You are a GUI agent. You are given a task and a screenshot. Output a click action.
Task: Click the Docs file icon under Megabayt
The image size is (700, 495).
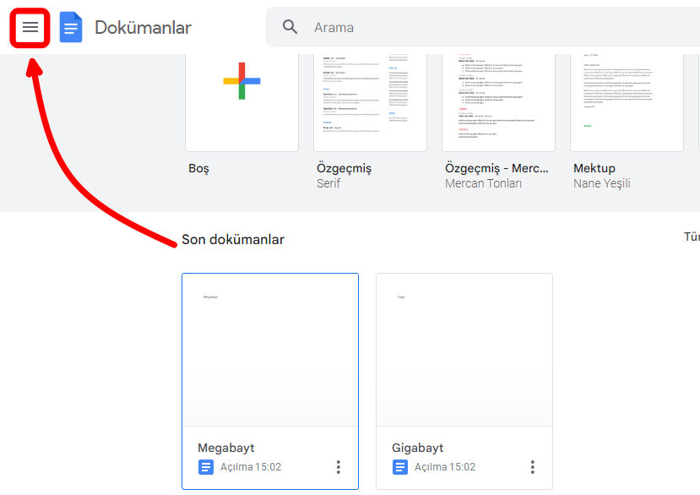click(206, 467)
